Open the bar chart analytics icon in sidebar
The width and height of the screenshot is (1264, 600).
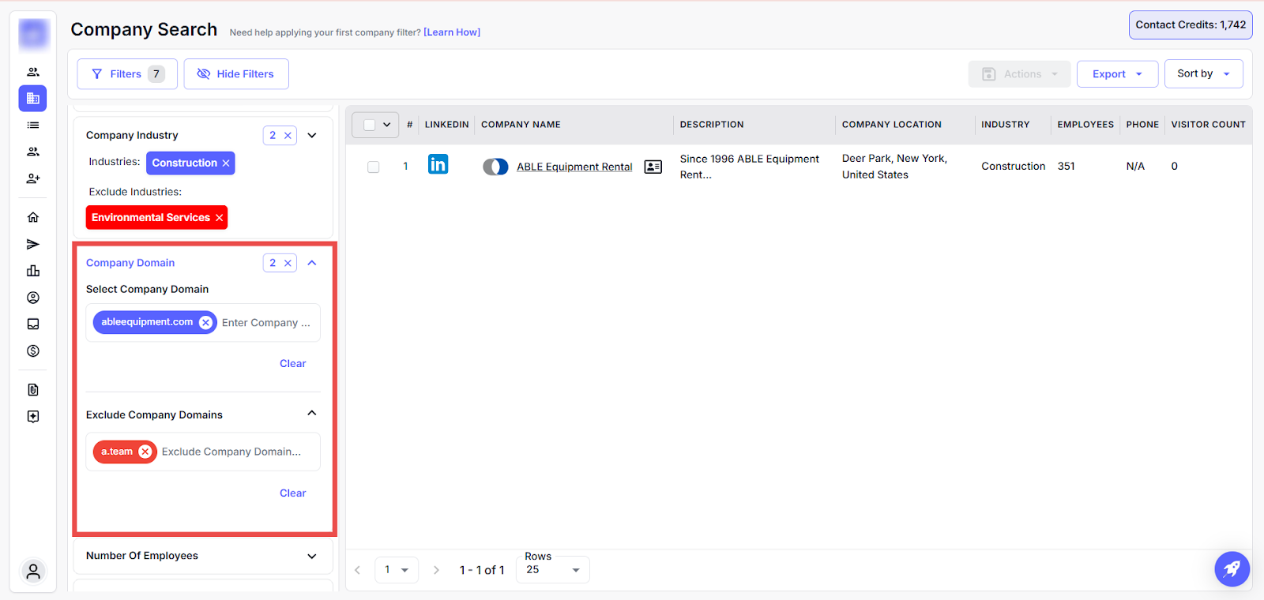[x=33, y=271]
